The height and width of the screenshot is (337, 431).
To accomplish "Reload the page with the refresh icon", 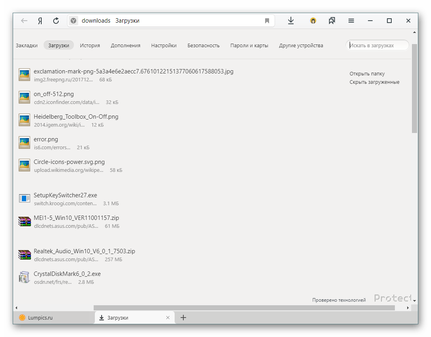I will click(x=56, y=21).
